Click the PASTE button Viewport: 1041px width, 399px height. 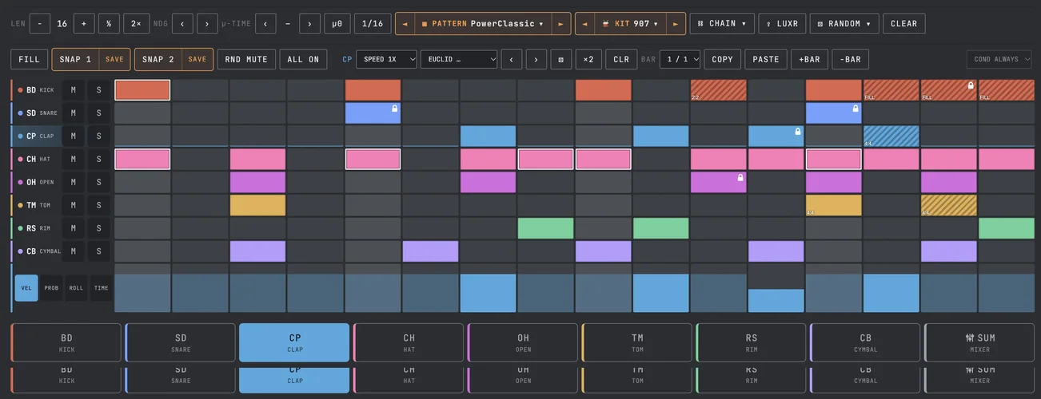click(766, 59)
